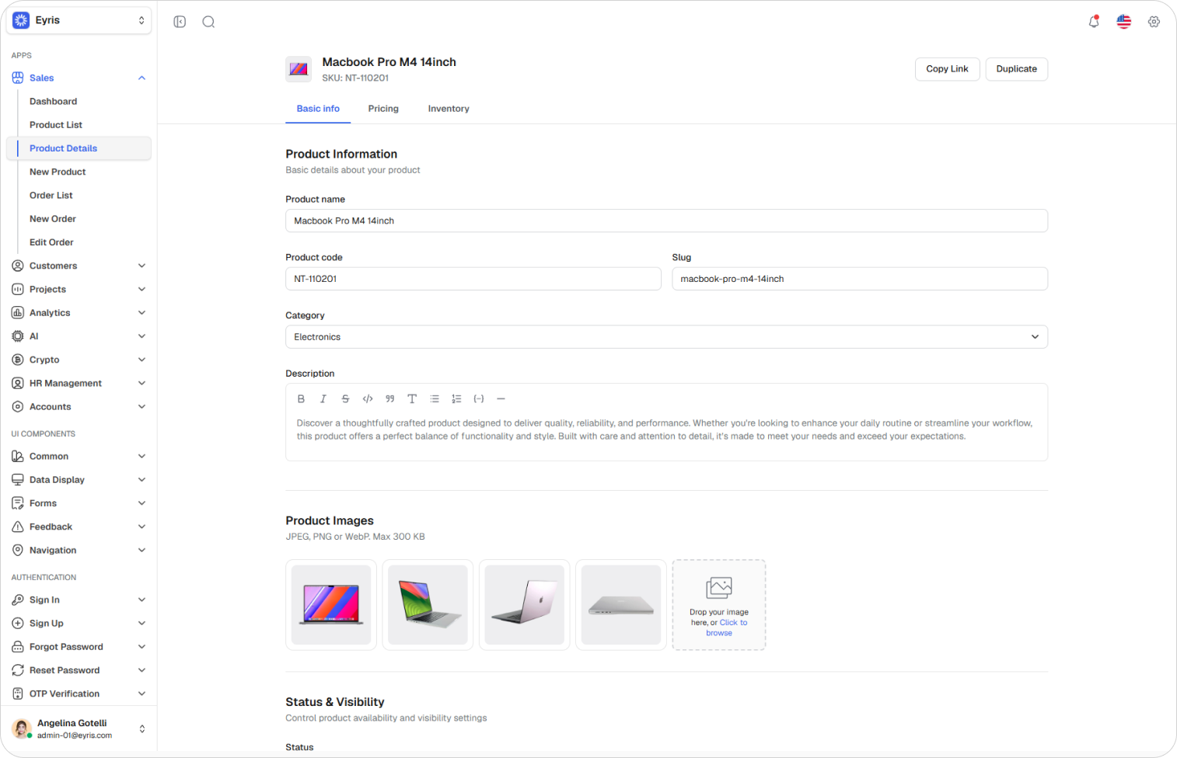This screenshot has width=1177, height=758.
Task: Apply italic formatting in the description editor
Action: tap(323, 399)
